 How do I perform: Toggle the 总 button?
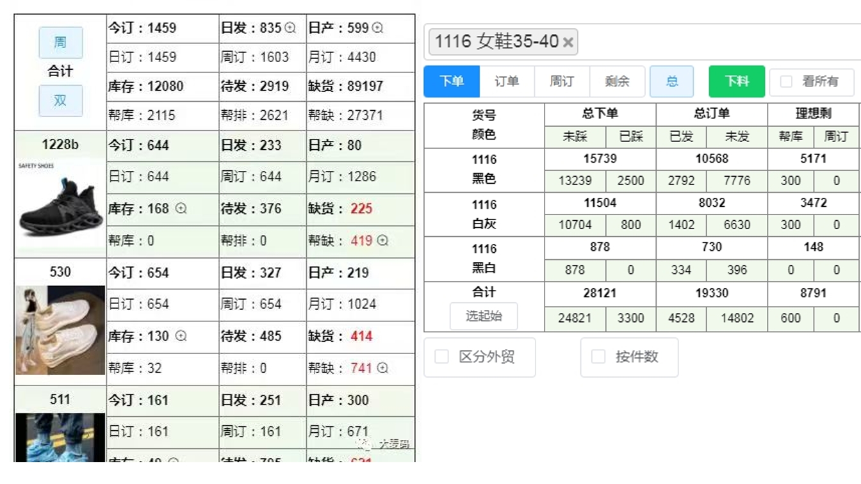(x=671, y=81)
